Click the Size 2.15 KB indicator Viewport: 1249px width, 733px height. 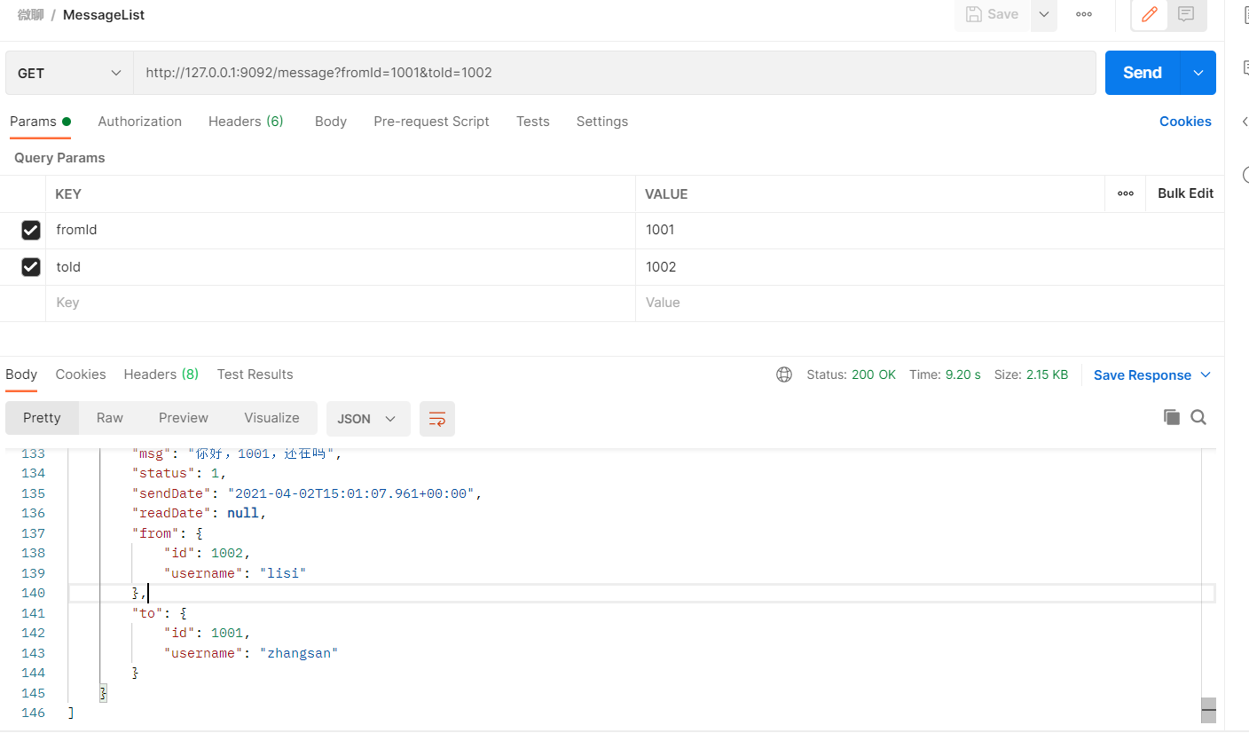coord(1031,374)
